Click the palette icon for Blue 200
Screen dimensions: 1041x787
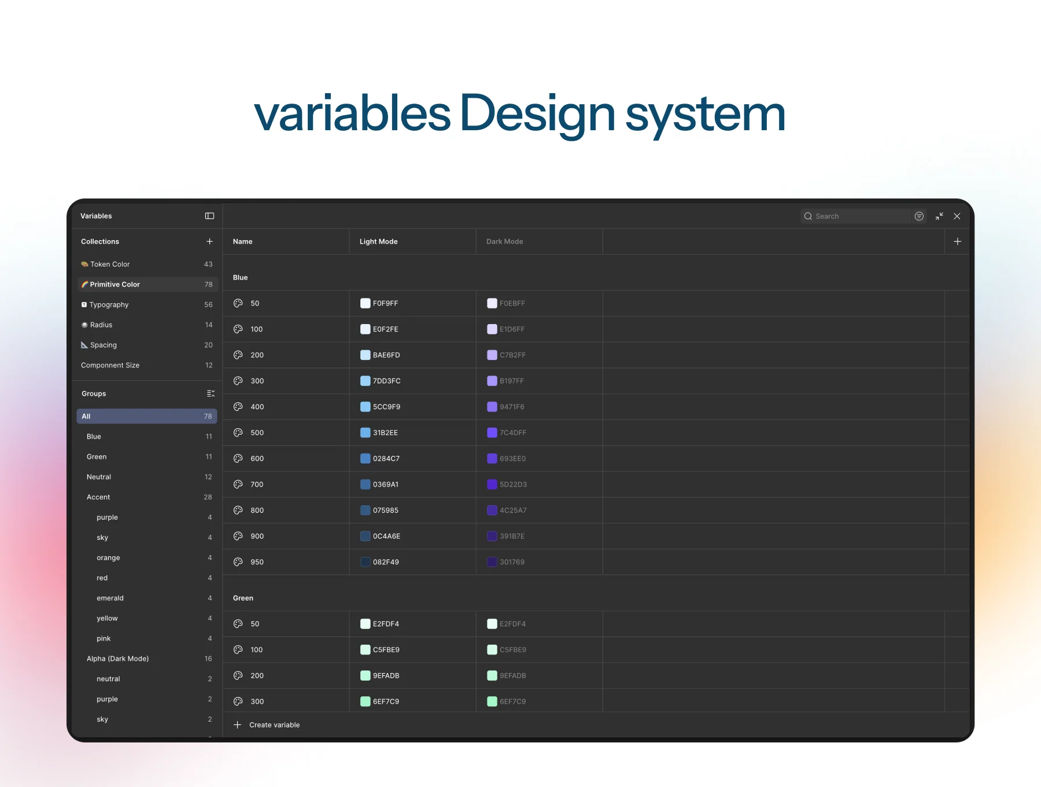coord(238,355)
